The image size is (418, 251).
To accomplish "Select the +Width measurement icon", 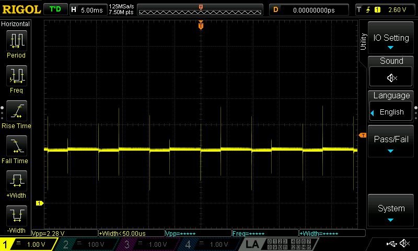I will tap(17, 180).
